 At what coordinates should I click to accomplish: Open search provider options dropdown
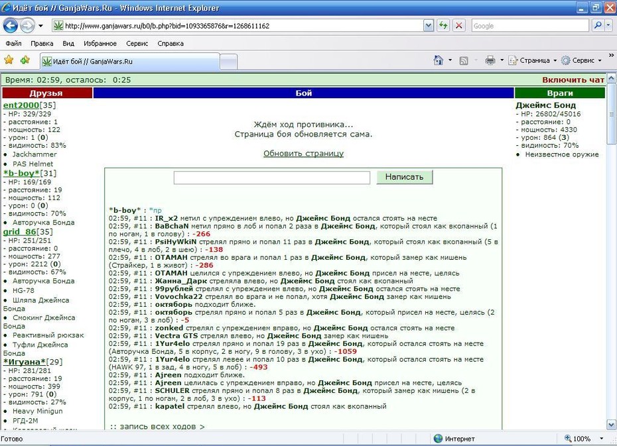(x=608, y=26)
